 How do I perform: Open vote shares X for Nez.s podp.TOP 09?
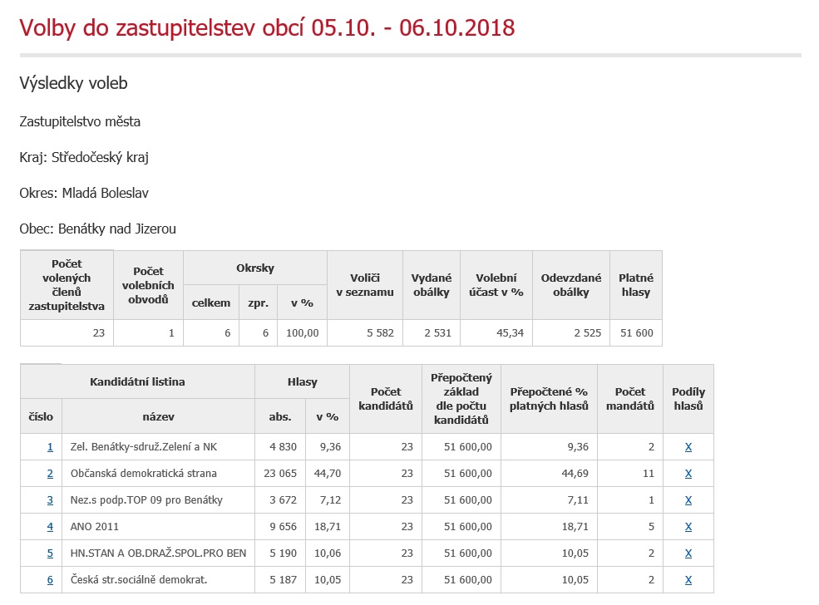coord(688,500)
